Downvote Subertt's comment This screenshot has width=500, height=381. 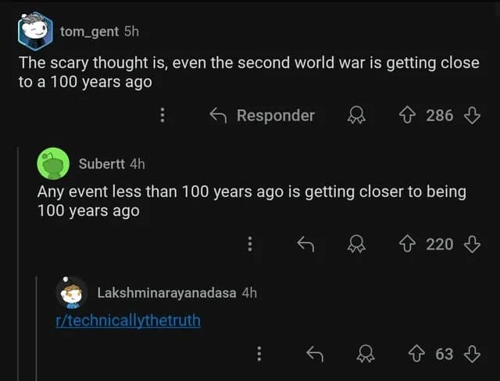pyautogui.click(x=471, y=244)
